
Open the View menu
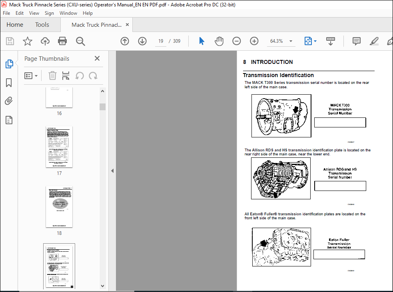pyautogui.click(x=34, y=13)
